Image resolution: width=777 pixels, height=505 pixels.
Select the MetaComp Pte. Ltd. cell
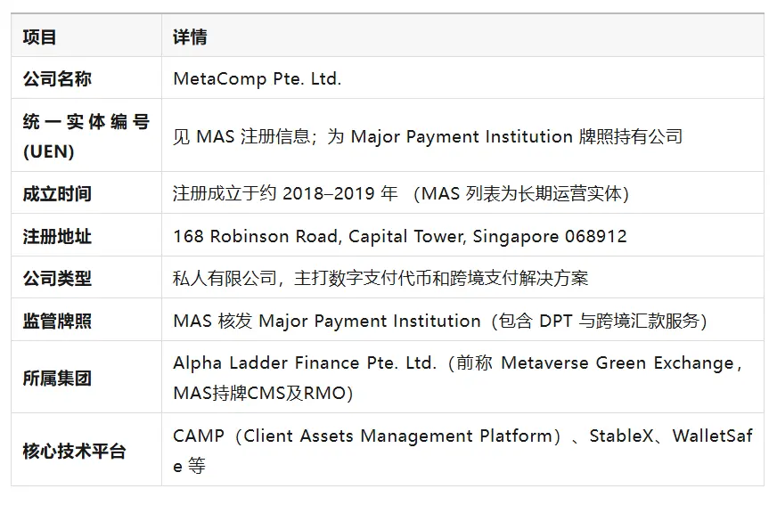(462, 78)
